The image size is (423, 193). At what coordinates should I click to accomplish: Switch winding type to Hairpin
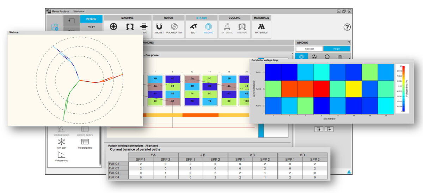[337, 49]
